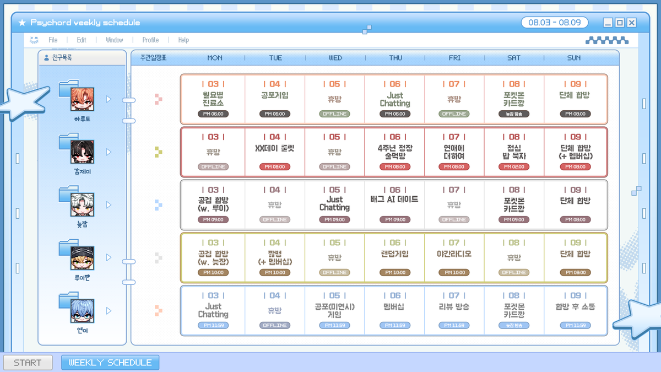
Task: Open the Profile menu
Action: pos(150,40)
